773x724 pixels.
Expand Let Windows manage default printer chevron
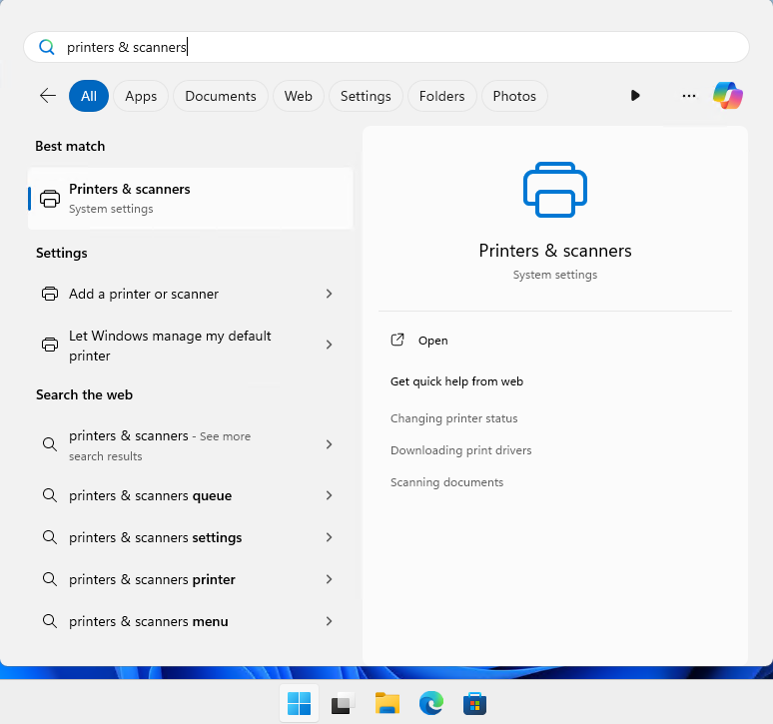click(330, 345)
